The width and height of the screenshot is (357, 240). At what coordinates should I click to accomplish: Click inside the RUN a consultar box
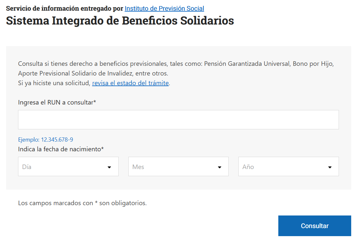point(178,119)
